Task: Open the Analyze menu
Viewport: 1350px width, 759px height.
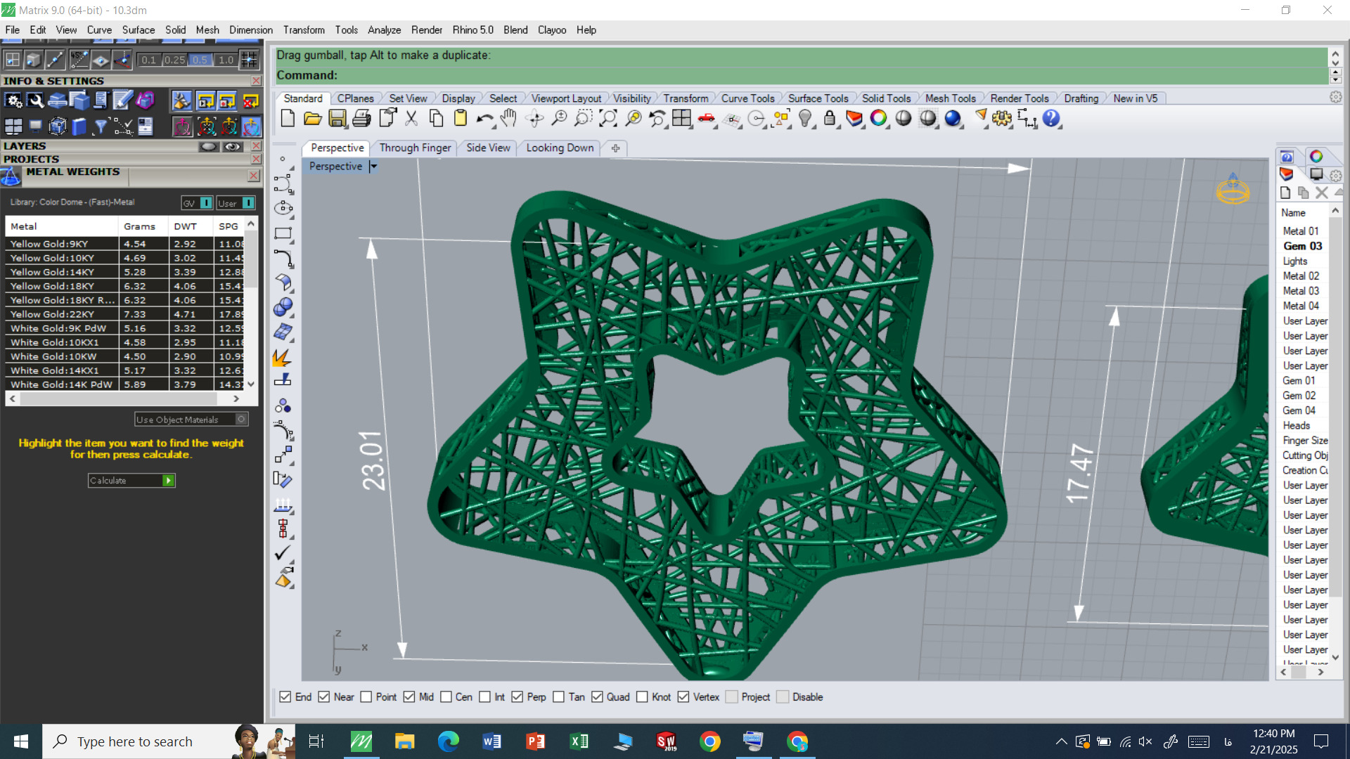Action: point(384,30)
